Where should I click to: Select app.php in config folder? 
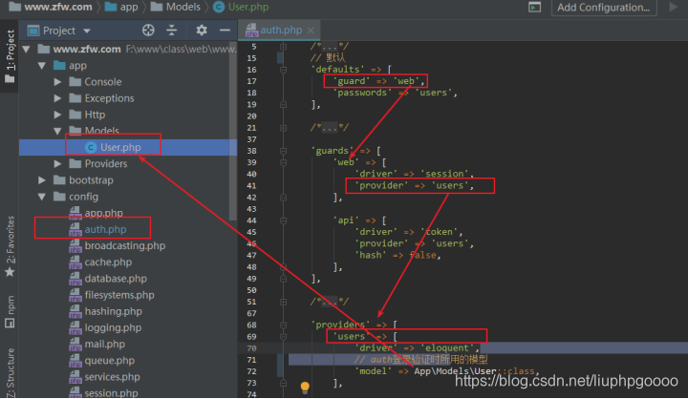97,213
